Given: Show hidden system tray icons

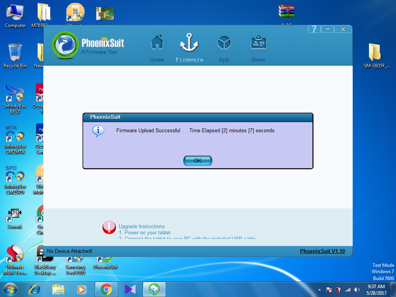Looking at the screenshot, I should (x=319, y=290).
